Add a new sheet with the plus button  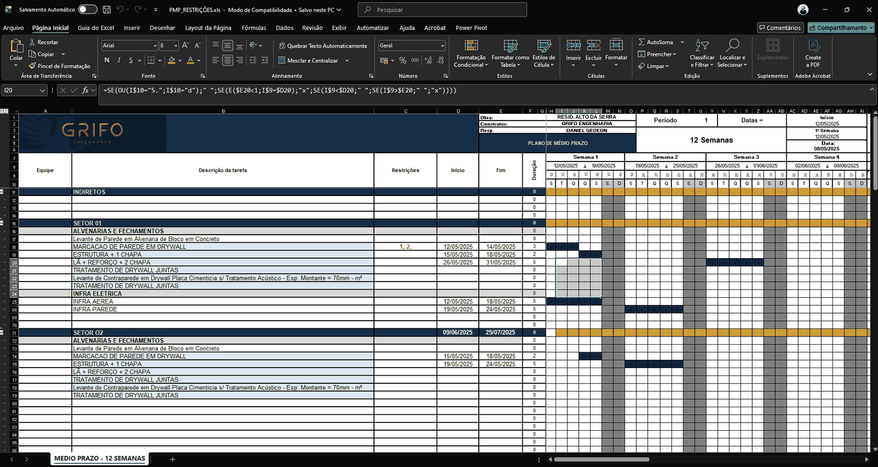point(173,459)
